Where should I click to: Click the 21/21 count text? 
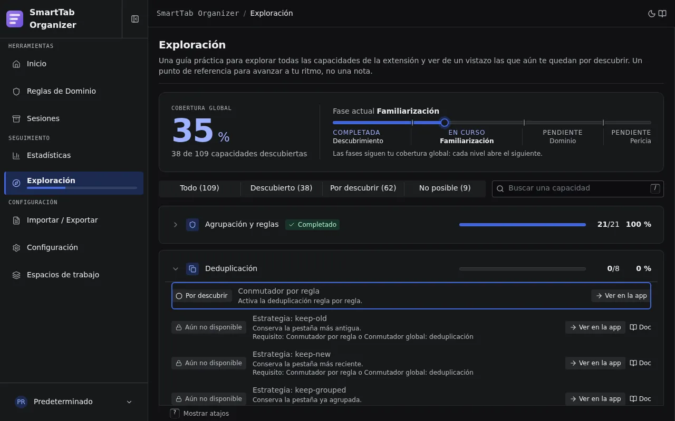609,225
